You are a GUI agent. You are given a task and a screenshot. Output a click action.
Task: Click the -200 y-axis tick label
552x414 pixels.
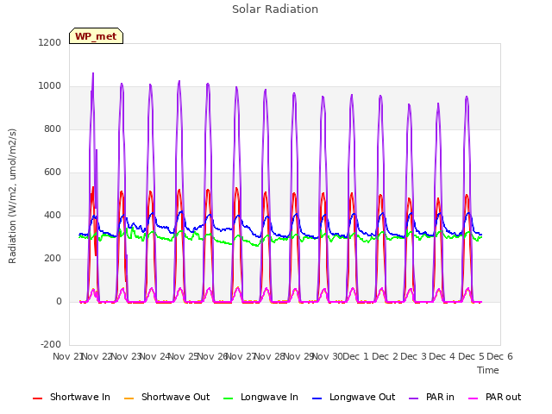point(51,344)
